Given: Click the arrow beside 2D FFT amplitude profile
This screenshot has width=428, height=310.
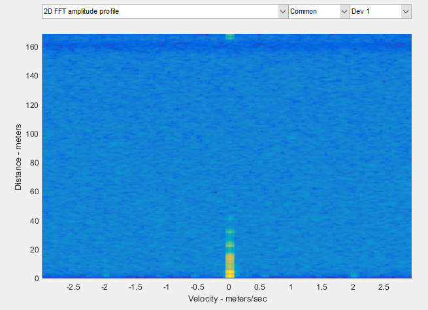Looking at the screenshot, I should [283, 12].
